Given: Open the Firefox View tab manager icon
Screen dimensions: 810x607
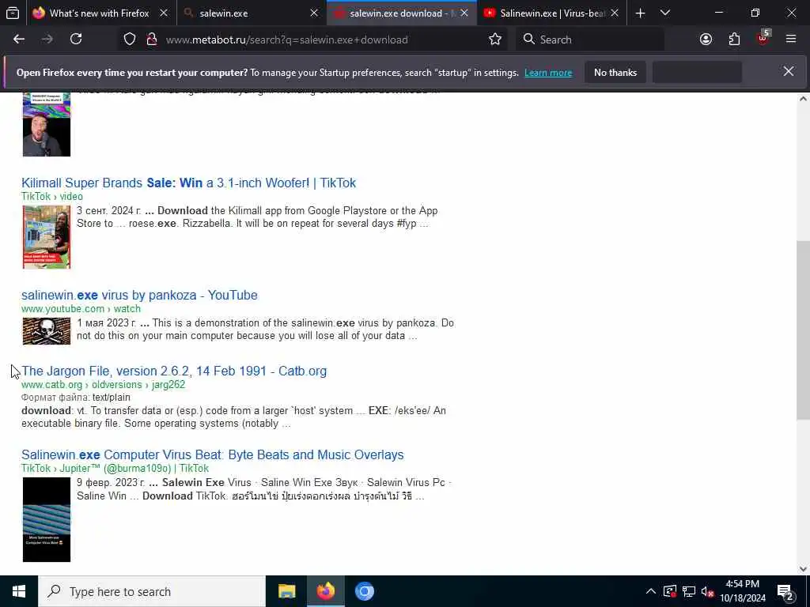Looking at the screenshot, I should click(x=13, y=13).
